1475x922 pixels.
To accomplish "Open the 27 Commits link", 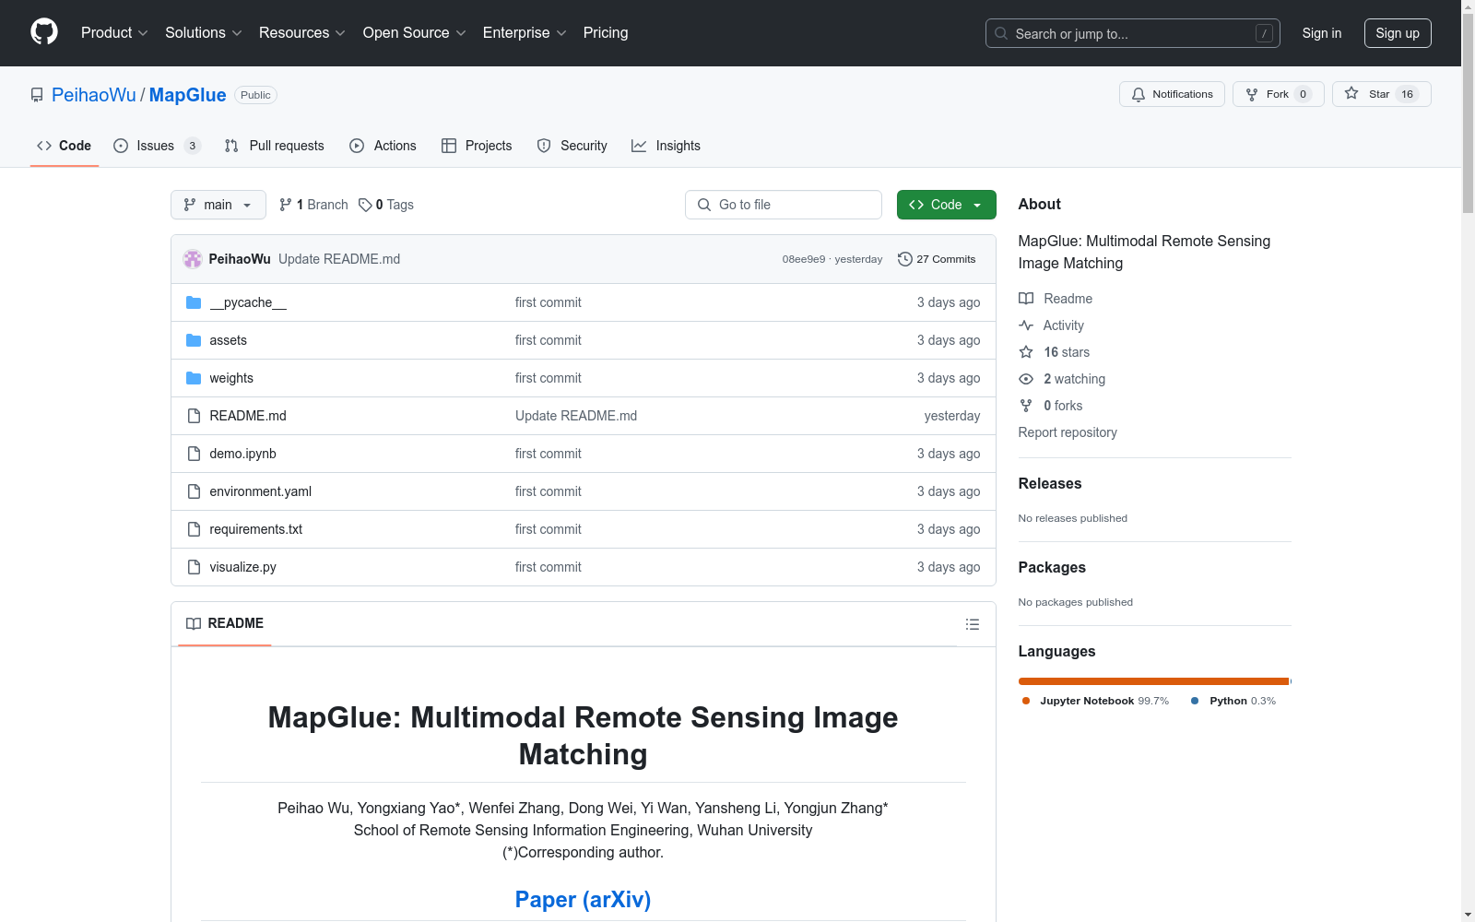I will click(937, 259).
